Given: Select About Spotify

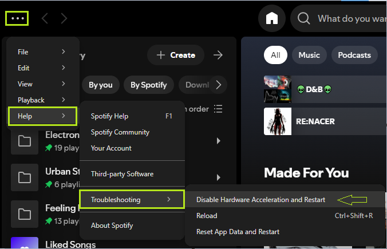Looking at the screenshot, I should [132, 226].
